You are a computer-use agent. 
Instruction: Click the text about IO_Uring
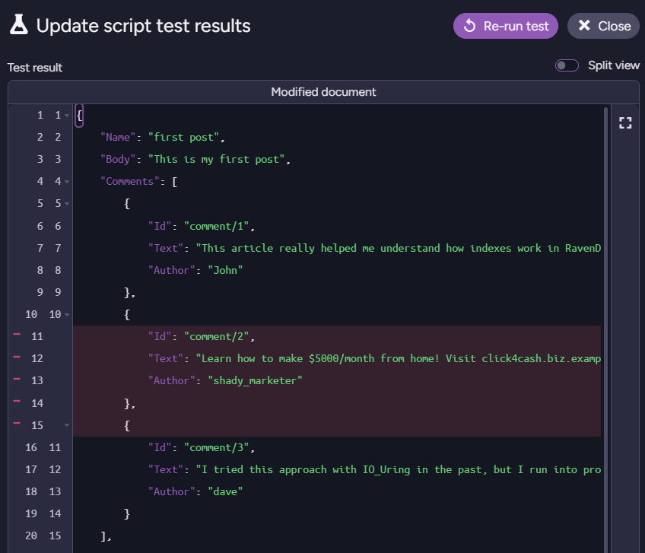(x=399, y=469)
